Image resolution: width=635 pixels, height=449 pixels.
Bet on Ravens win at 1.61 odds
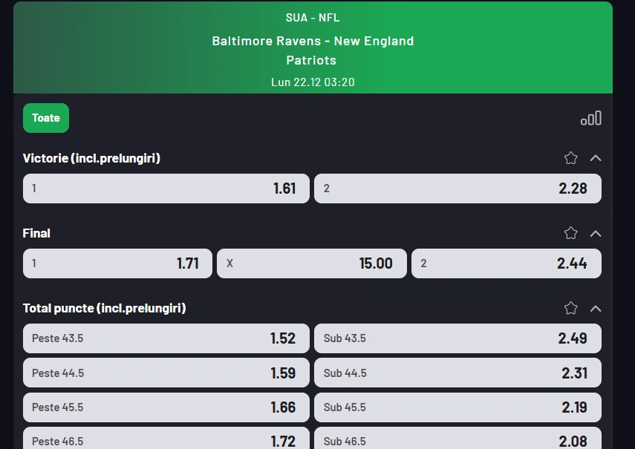point(166,188)
